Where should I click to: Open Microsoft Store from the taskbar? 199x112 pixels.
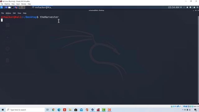pos(76,110)
